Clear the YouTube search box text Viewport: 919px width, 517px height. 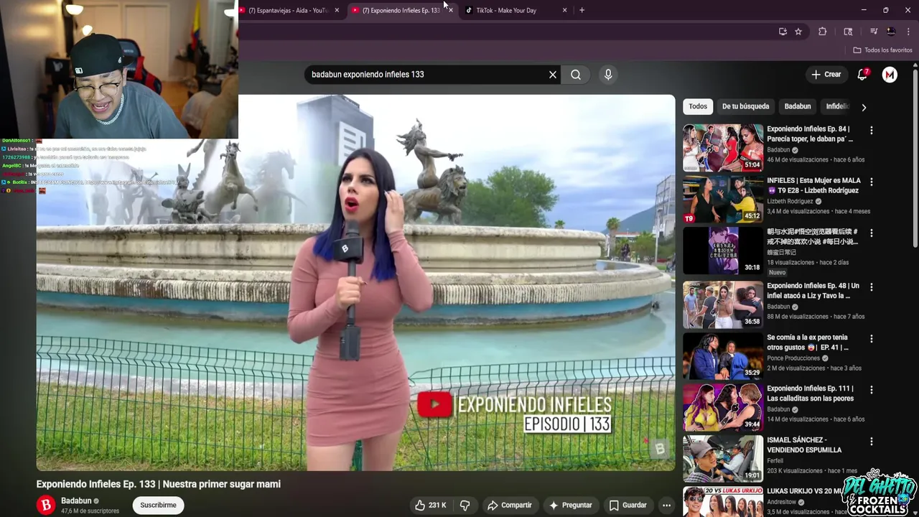point(553,75)
